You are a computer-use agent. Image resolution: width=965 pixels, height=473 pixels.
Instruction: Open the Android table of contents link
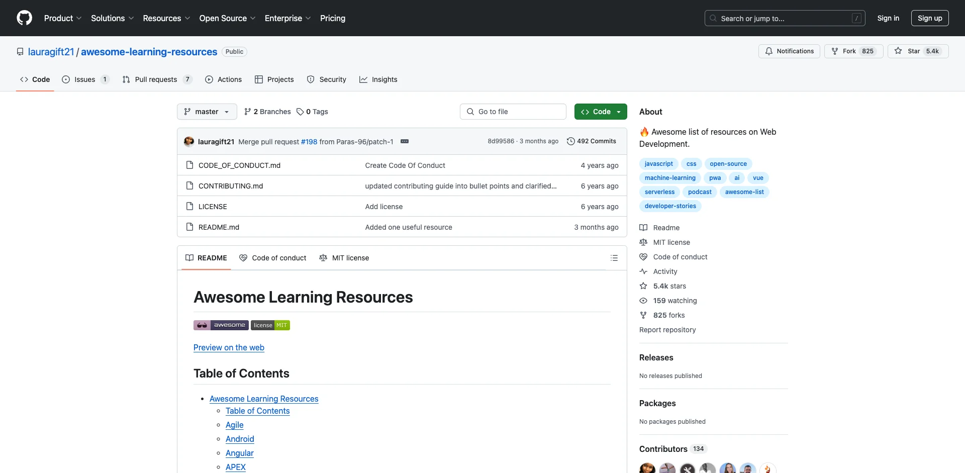[x=240, y=439]
